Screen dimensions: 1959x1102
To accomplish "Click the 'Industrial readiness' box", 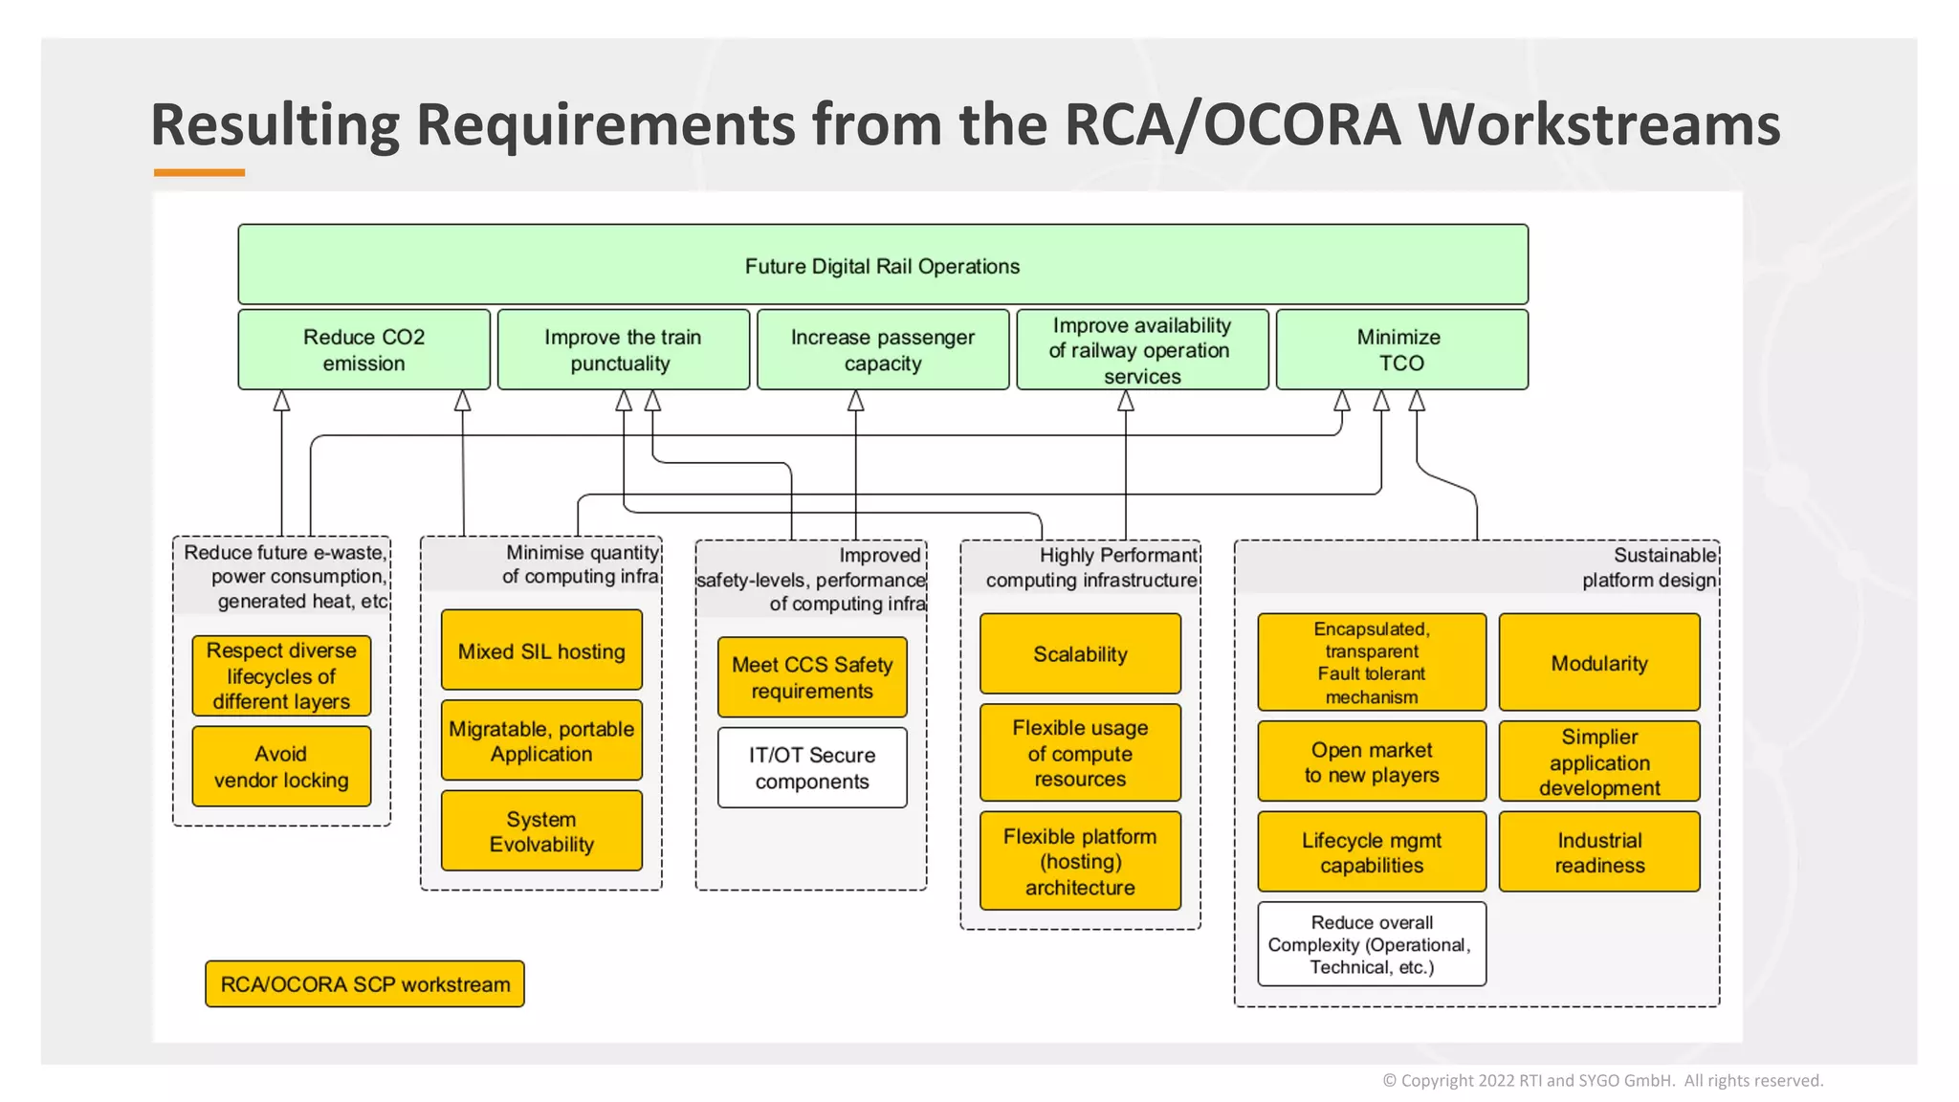I will click(1599, 851).
